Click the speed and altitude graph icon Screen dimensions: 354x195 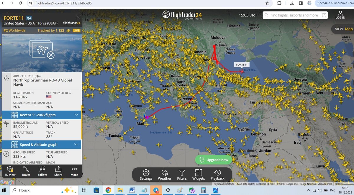point(15,145)
